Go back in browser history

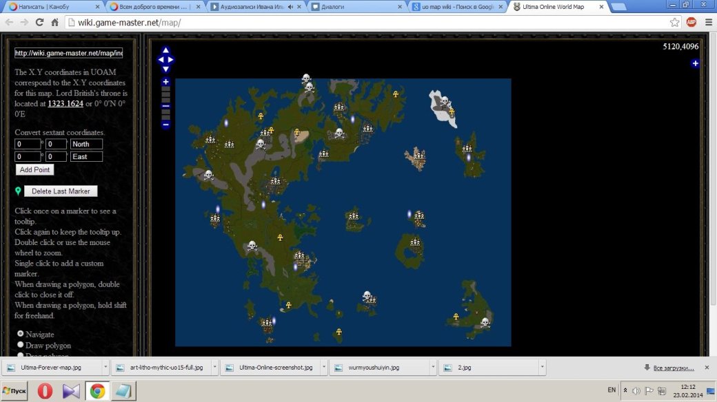[x=9, y=23]
